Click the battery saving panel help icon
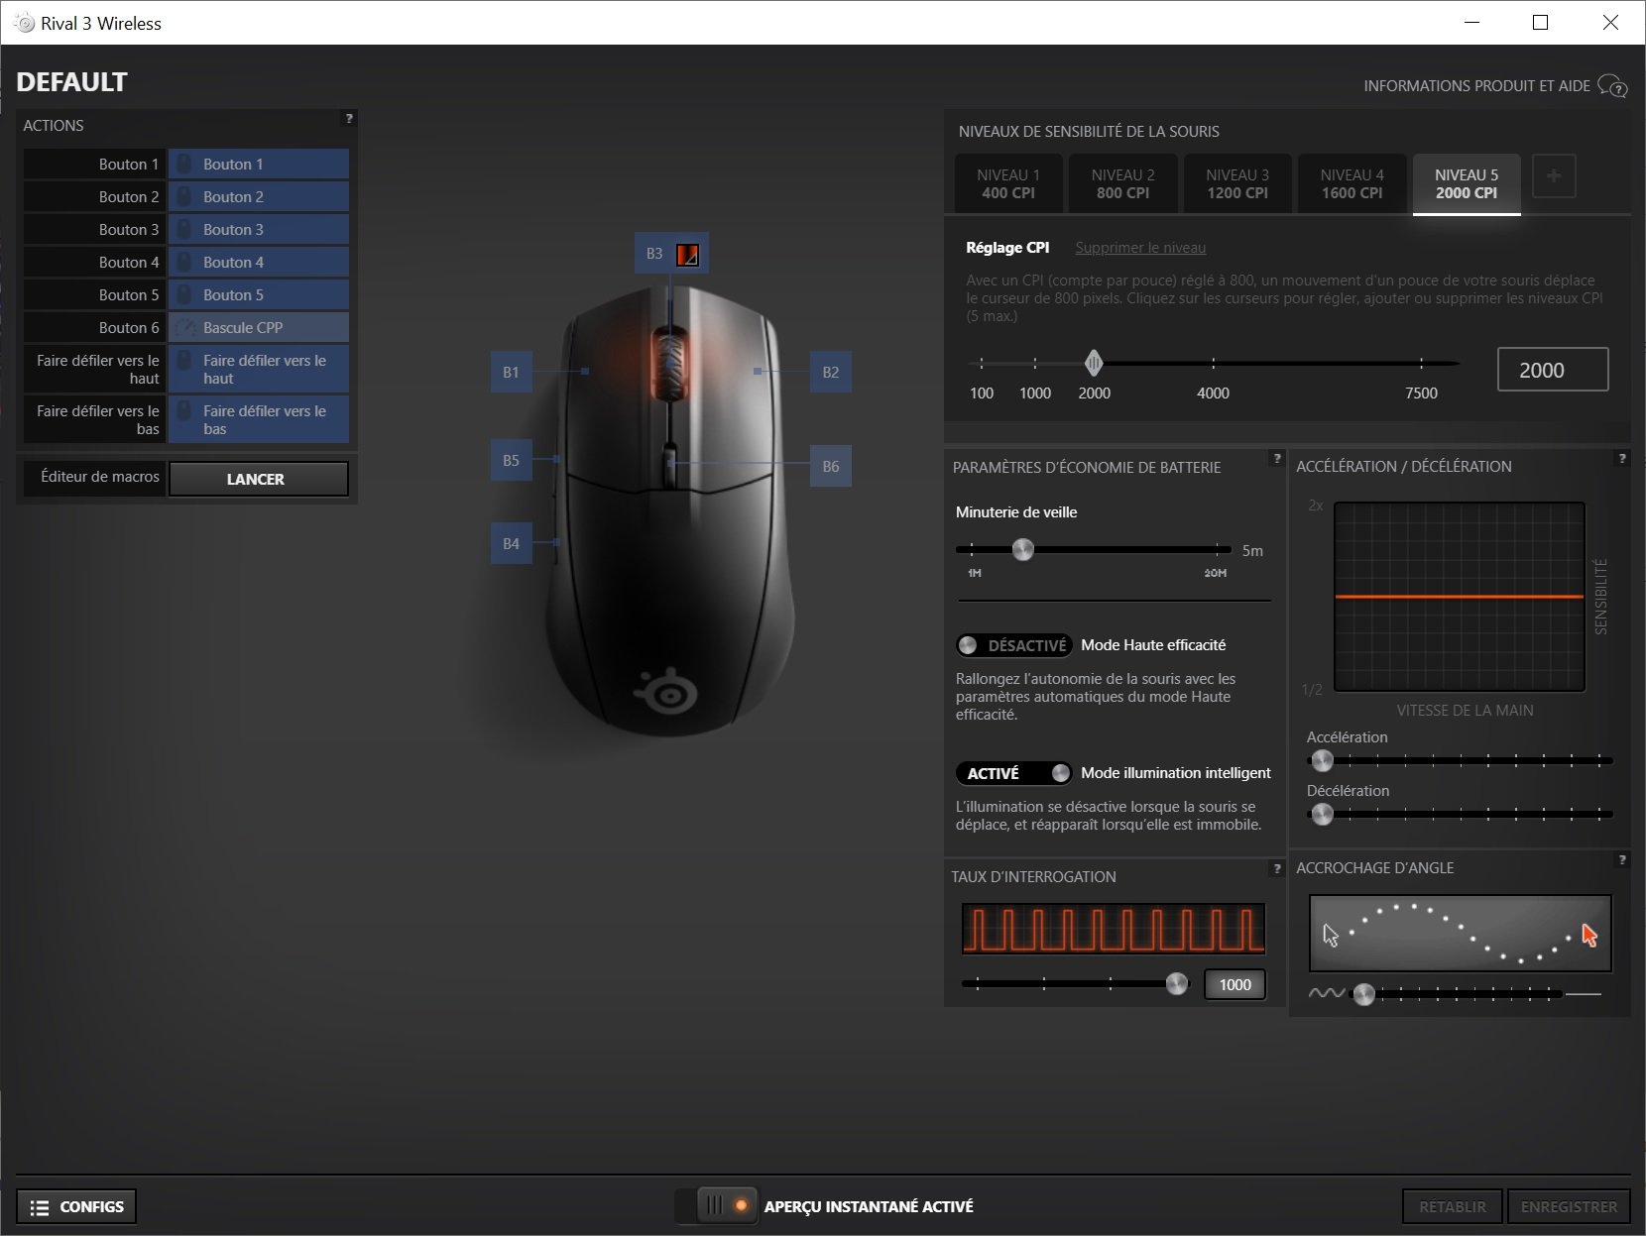The image size is (1646, 1236). tap(1277, 459)
